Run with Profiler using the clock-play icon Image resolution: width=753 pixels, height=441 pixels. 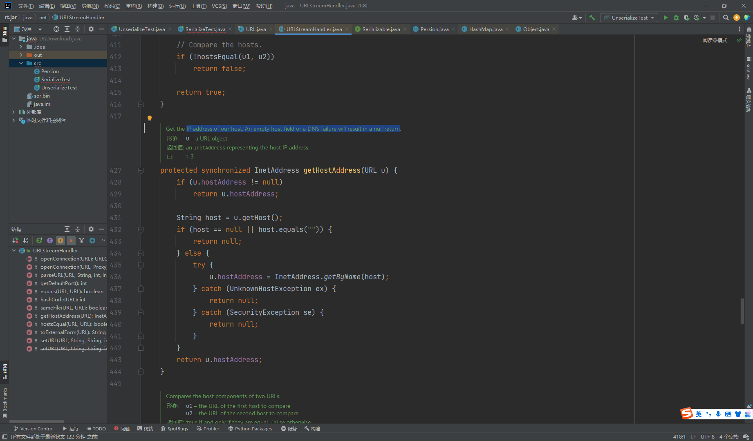(x=697, y=18)
